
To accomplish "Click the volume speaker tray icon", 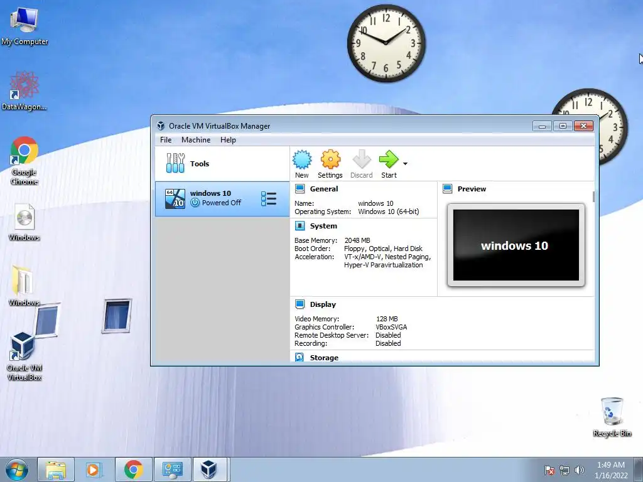I will click(x=580, y=470).
